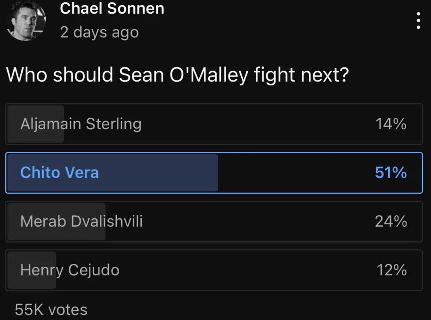431x320 pixels.
Task: Click the 51% result for Chito Vera
Action: 390,172
